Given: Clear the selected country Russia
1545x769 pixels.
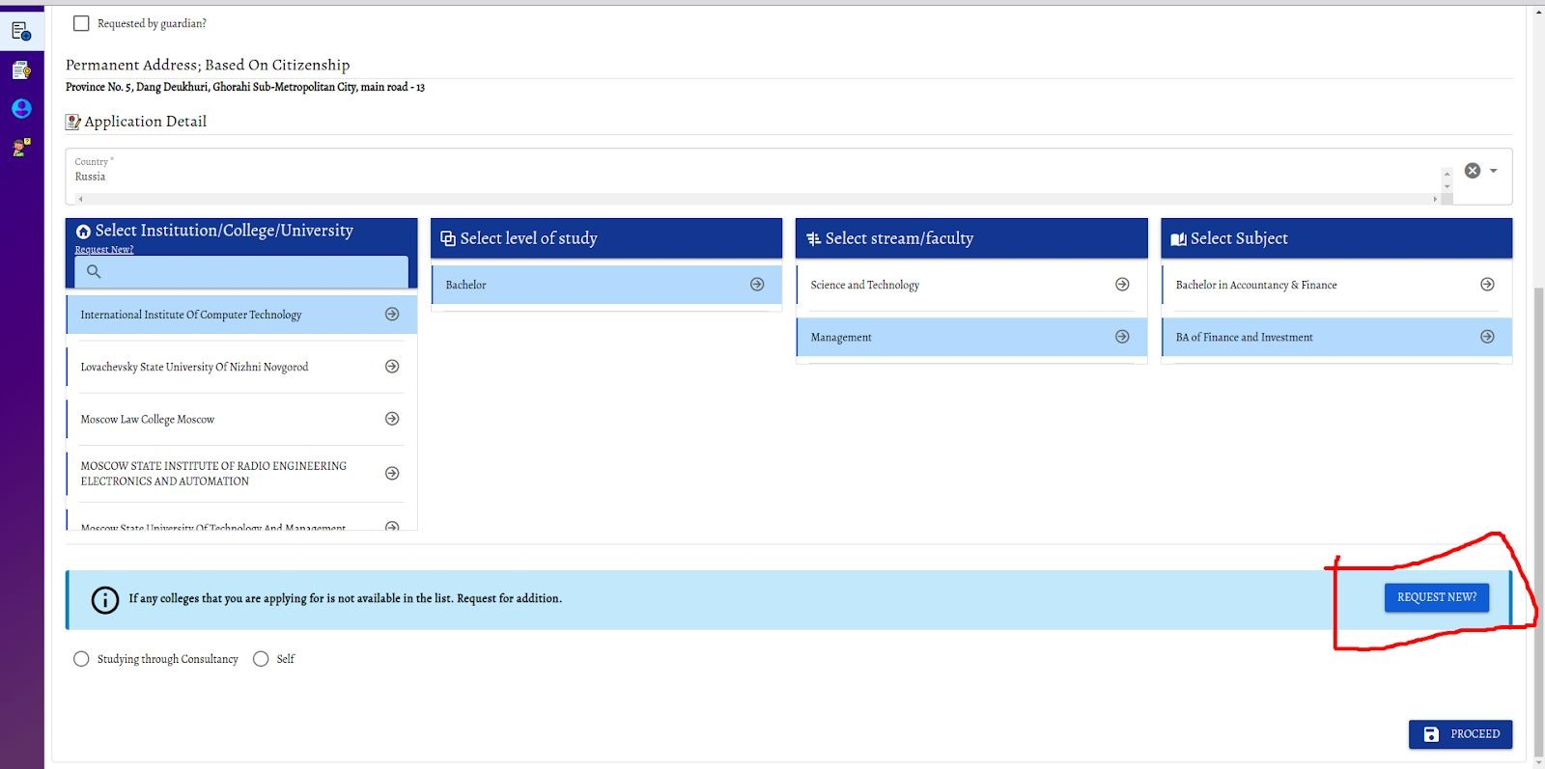Looking at the screenshot, I should pos(1472,171).
